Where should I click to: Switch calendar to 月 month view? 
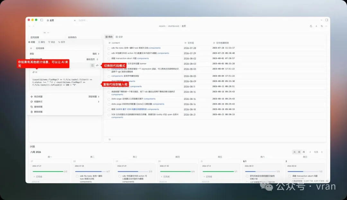tap(304, 152)
